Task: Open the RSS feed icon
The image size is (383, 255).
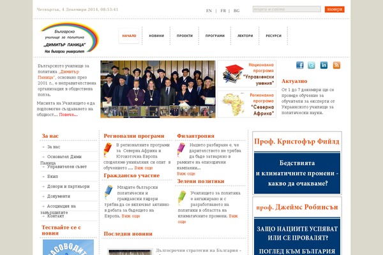Action: point(336,65)
